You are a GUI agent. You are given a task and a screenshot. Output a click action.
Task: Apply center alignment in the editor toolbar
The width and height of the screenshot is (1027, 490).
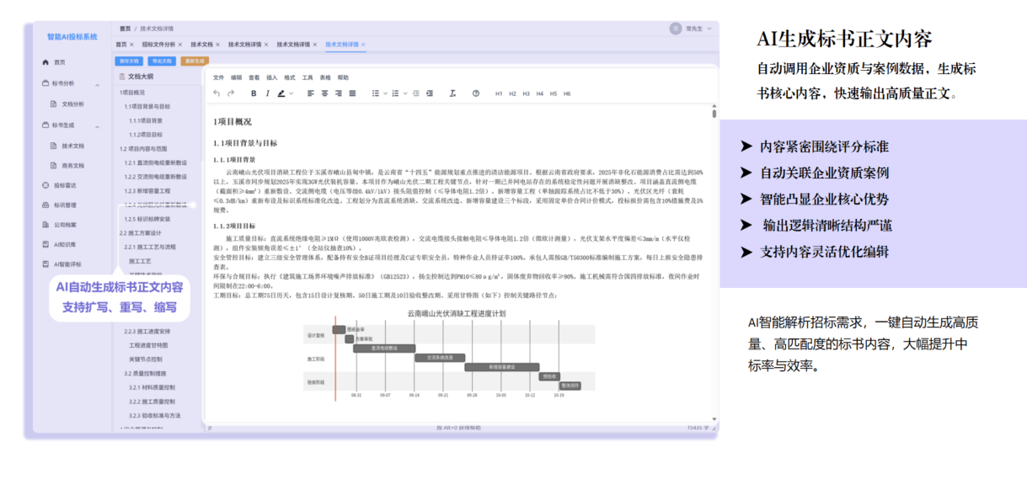pos(324,93)
